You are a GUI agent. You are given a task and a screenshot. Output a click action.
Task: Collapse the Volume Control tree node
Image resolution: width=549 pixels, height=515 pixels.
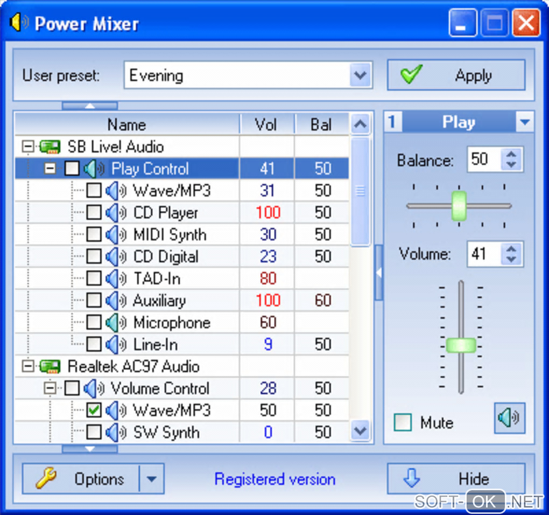point(50,388)
